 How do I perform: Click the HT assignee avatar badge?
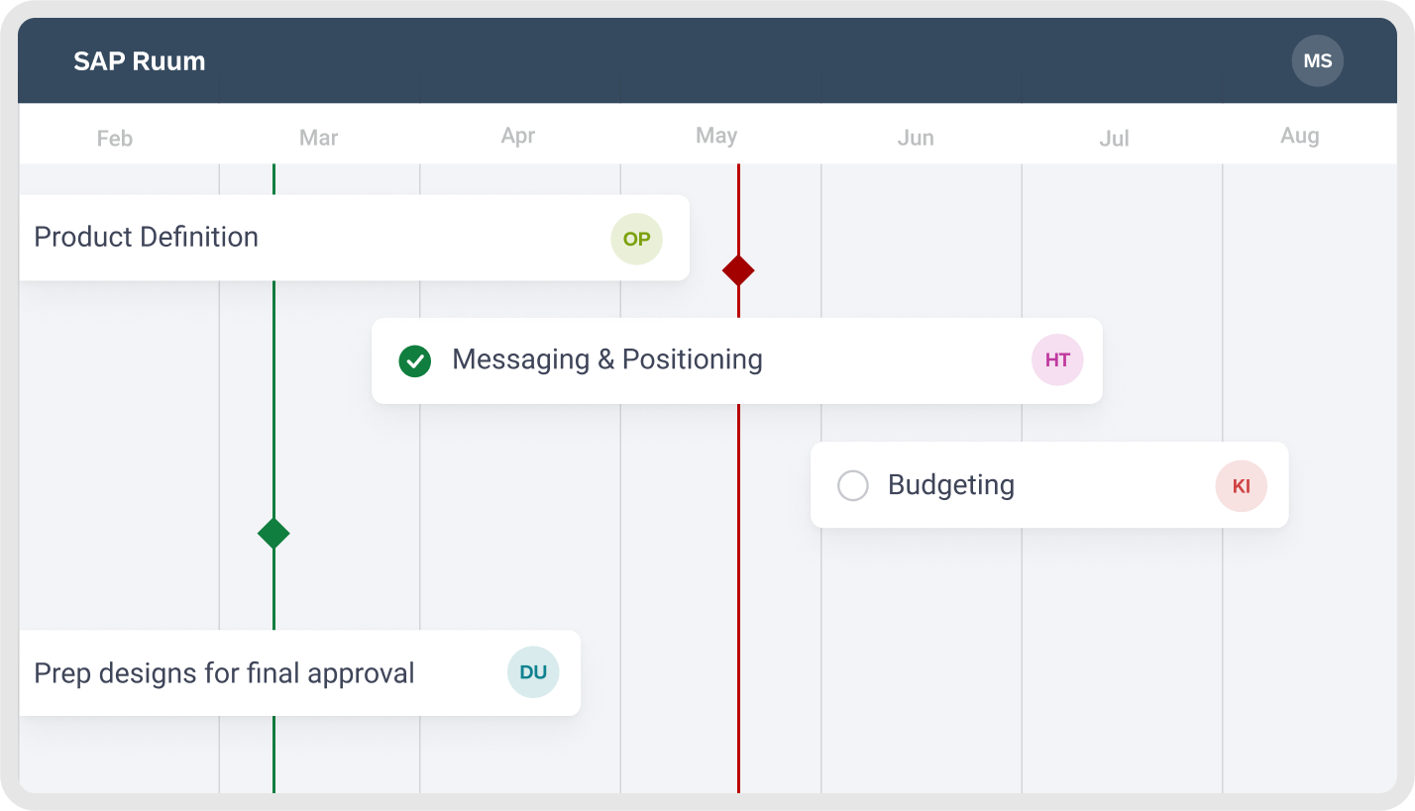1057,360
